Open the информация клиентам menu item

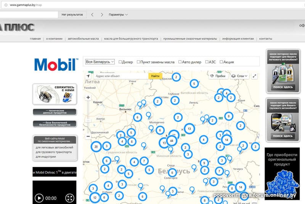[x=238, y=39]
